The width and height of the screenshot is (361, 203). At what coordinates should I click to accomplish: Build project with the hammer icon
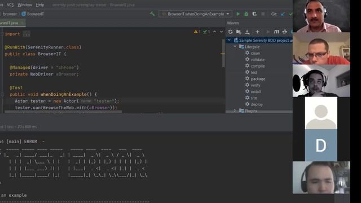tap(152, 14)
